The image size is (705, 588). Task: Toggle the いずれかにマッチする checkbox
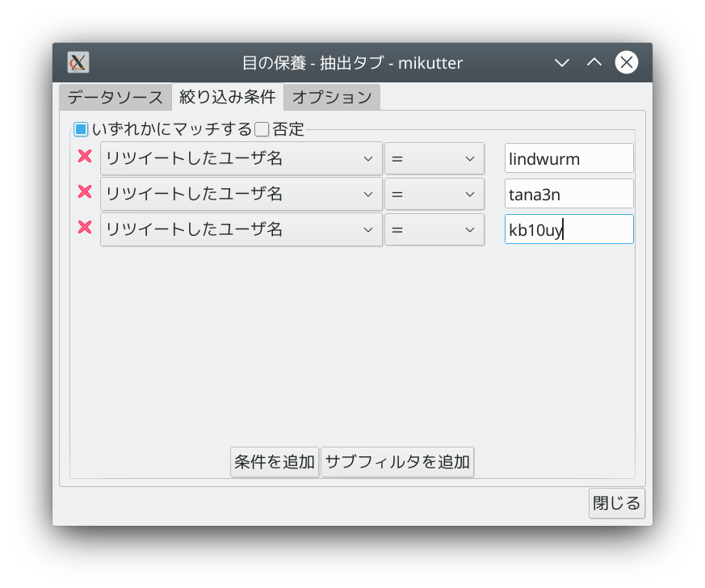click(x=81, y=129)
